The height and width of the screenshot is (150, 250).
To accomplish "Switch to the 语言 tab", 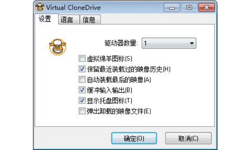I will click(x=69, y=20).
